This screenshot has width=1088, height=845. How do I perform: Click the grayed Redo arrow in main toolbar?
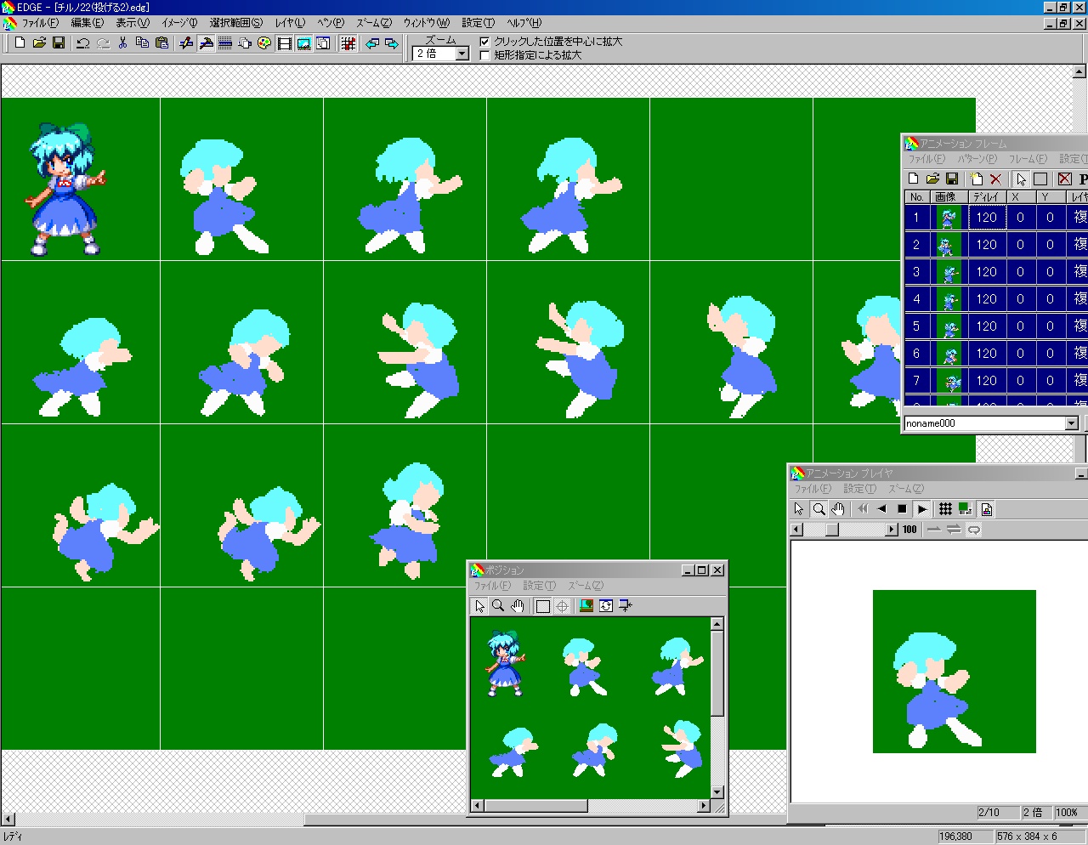[x=103, y=43]
